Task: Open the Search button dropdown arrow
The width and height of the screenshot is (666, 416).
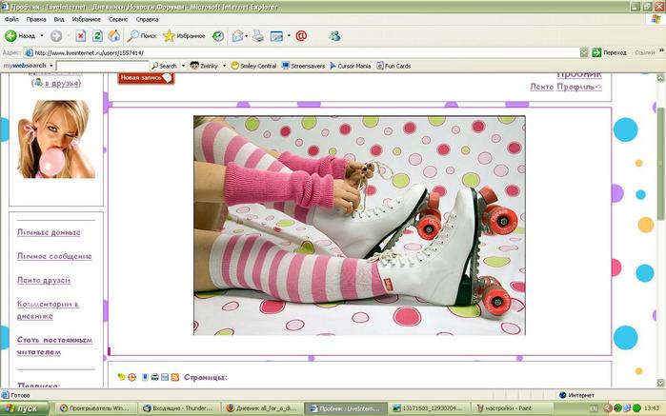Action: [x=184, y=66]
